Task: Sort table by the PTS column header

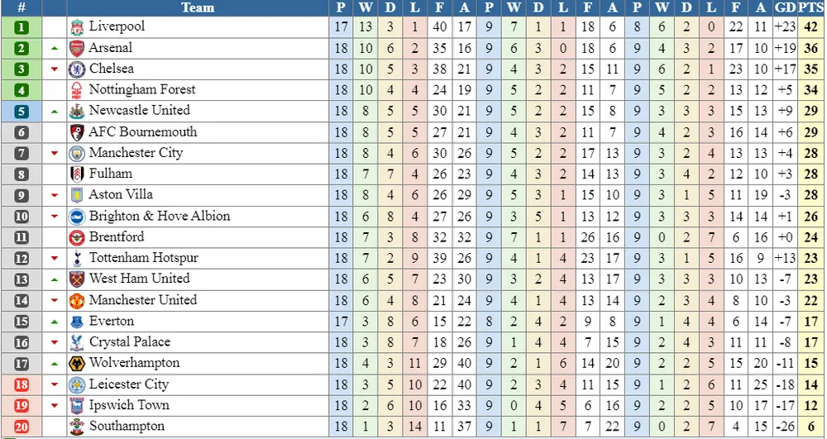Action: 811,7
